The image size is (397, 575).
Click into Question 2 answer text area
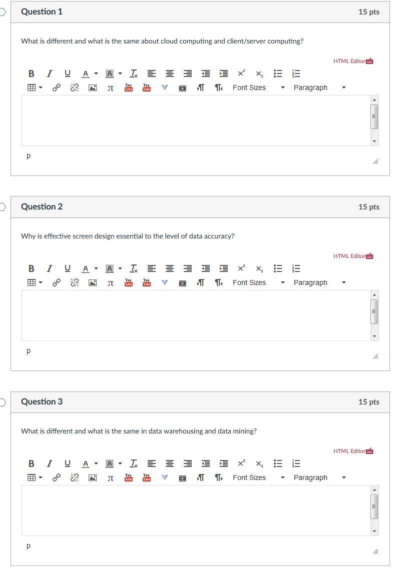(x=196, y=315)
